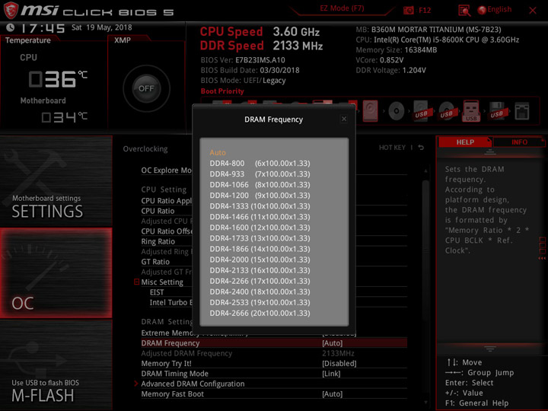Screen dimensions: 548x411
Task: Open the SETTINGS motherboard section
Action: pos(56,180)
